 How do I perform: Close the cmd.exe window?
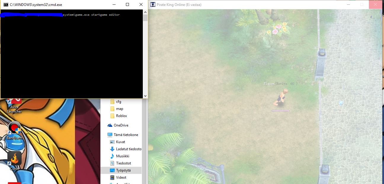[x=141, y=4]
